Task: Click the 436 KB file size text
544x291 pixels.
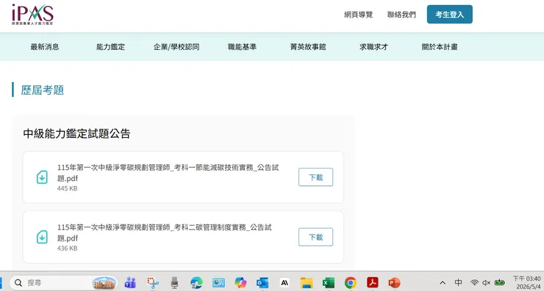Action: click(x=68, y=248)
